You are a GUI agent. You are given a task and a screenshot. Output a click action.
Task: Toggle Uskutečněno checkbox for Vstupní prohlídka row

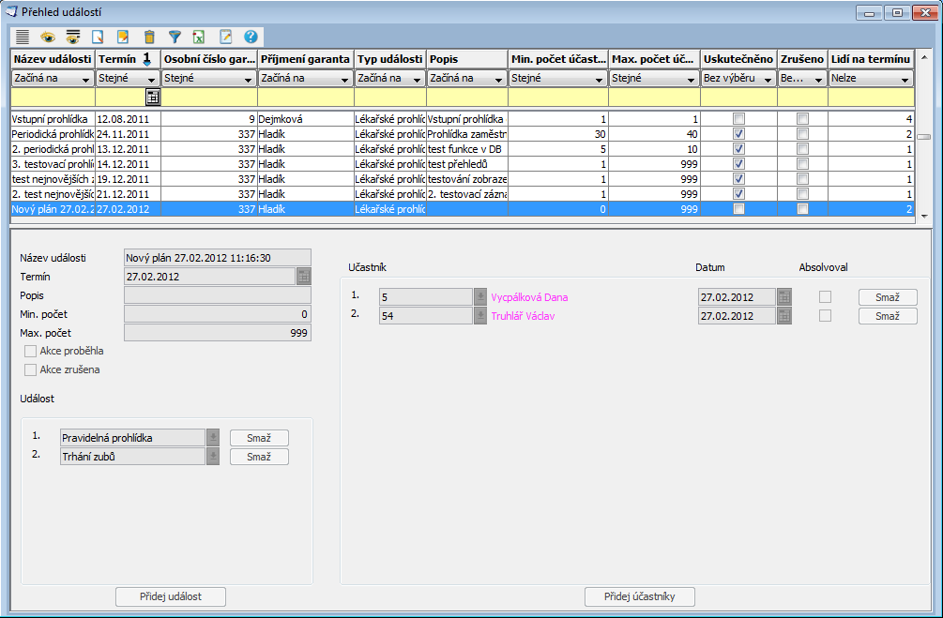738,119
